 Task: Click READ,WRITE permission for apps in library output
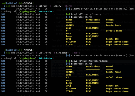click(x=92, y=28)
